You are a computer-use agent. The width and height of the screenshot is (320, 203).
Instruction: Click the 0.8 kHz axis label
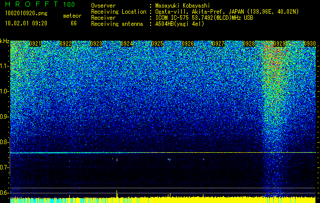tap(5, 142)
